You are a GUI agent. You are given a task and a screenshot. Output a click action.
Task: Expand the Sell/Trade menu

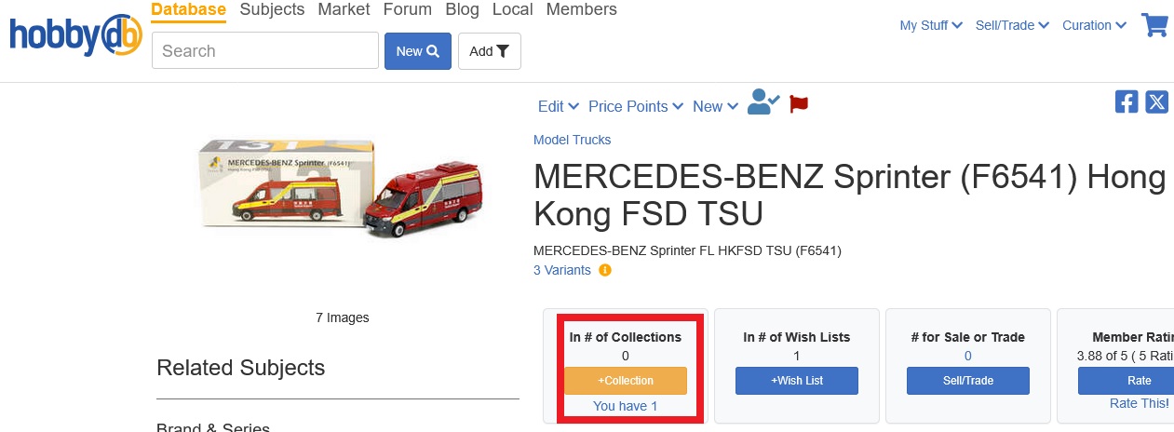(1012, 25)
